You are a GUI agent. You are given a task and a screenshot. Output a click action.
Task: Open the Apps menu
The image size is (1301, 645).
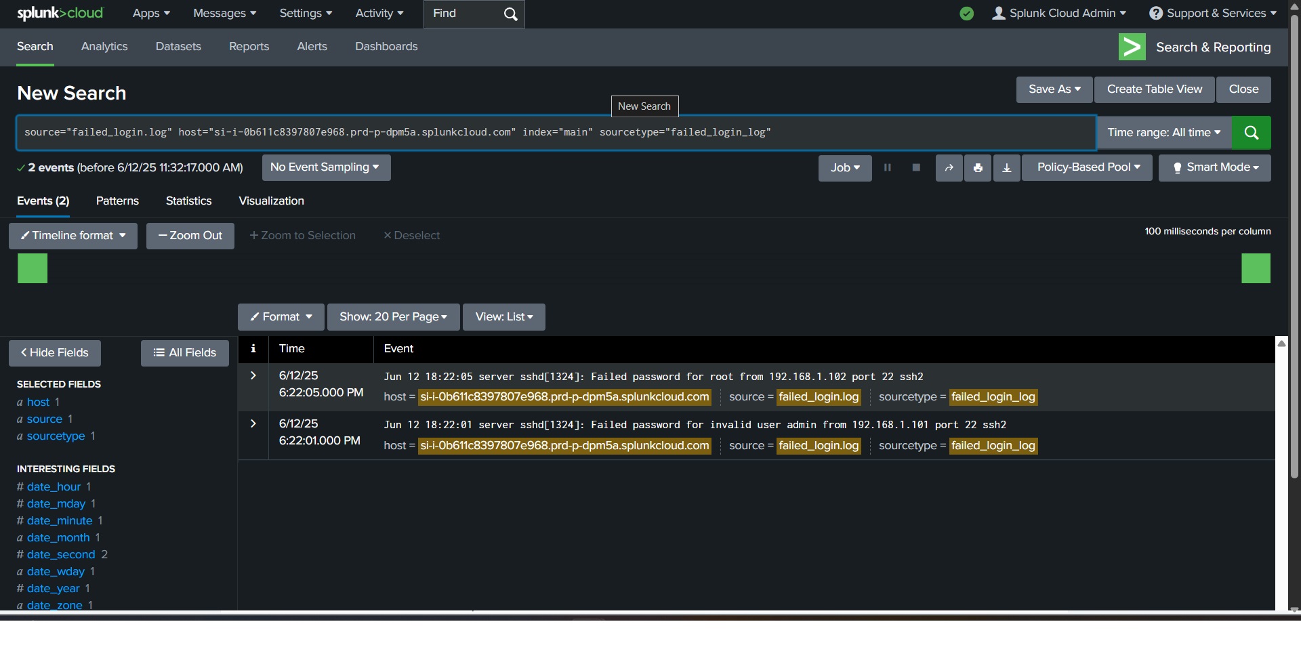pyautogui.click(x=151, y=14)
